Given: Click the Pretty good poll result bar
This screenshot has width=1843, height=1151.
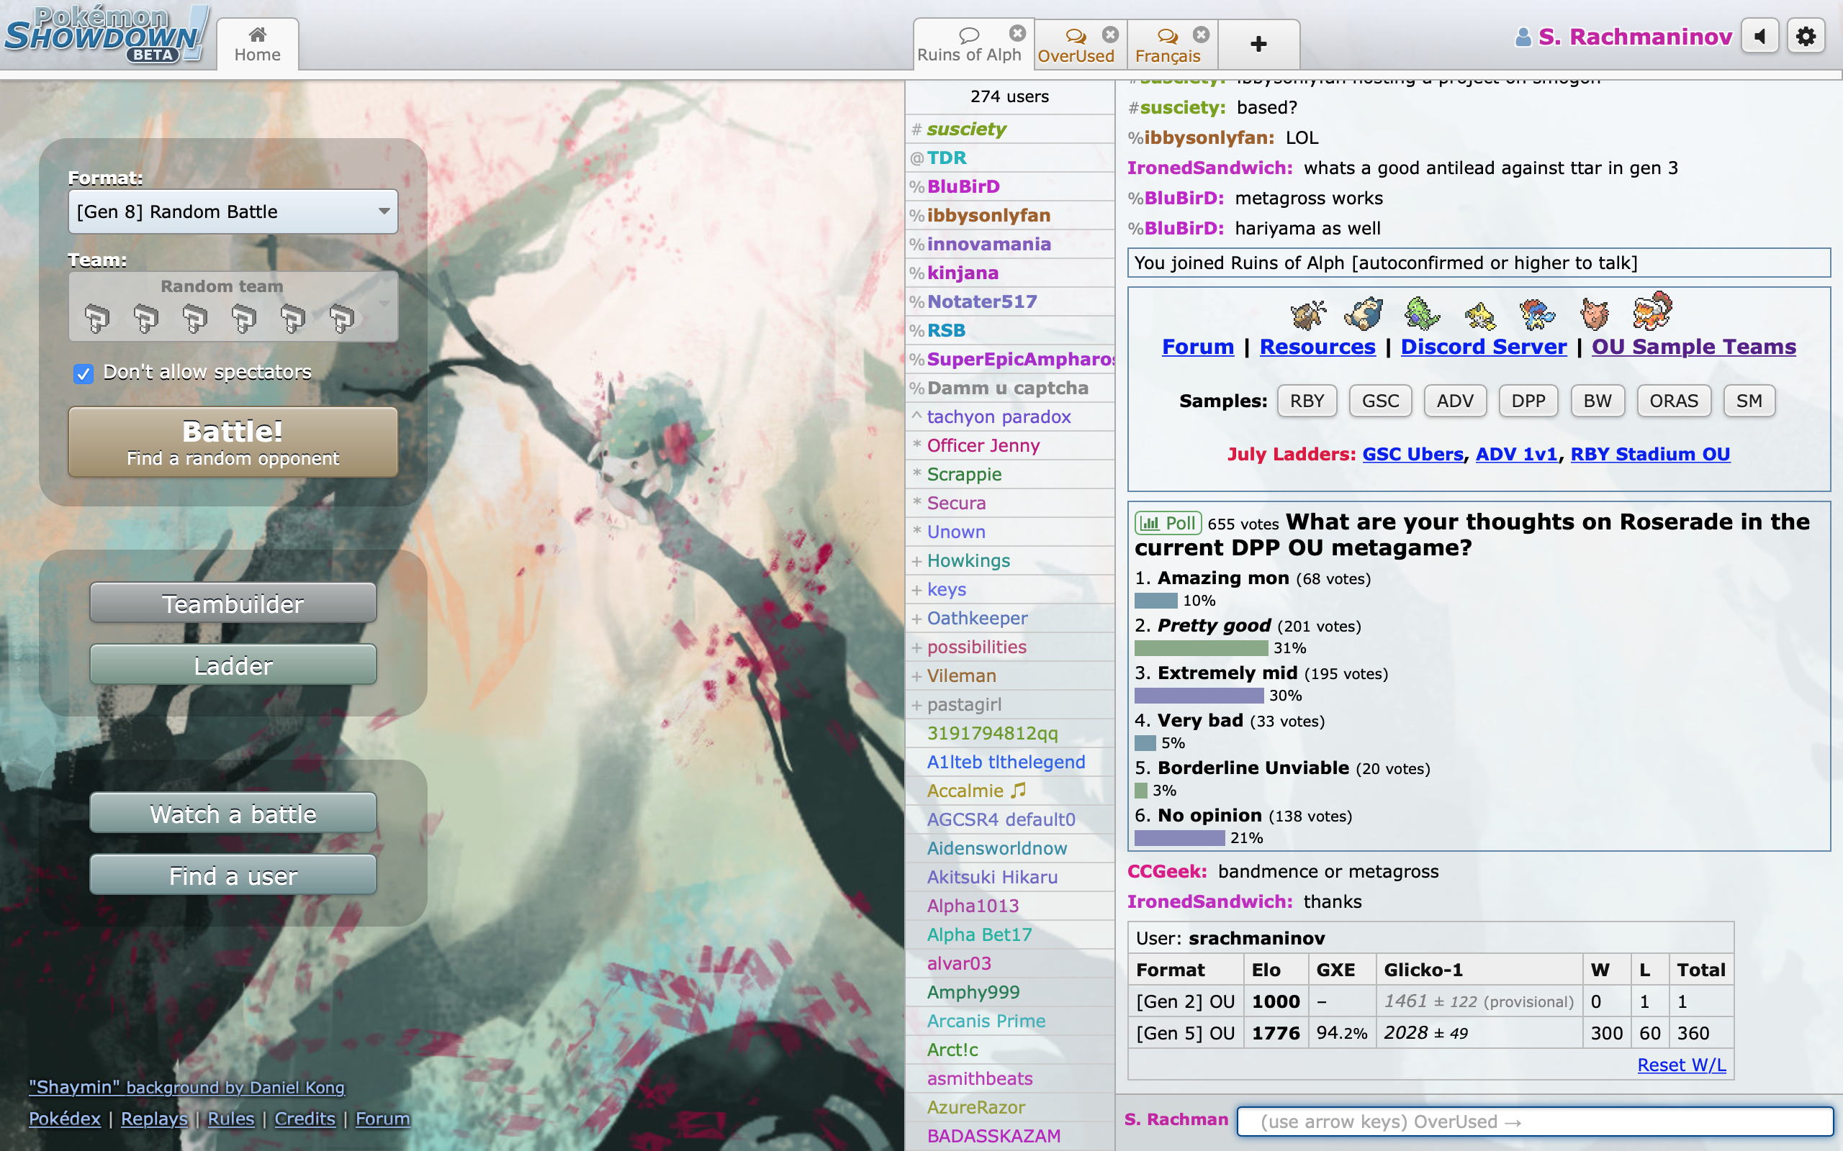Looking at the screenshot, I should click(1201, 648).
